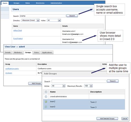The image size is (131, 122).
Task: Click Add Selected Groups button
Action: (x=107, y=118)
